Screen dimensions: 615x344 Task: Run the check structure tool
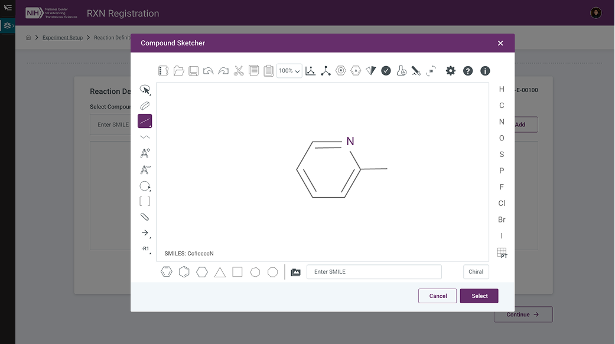point(386,71)
